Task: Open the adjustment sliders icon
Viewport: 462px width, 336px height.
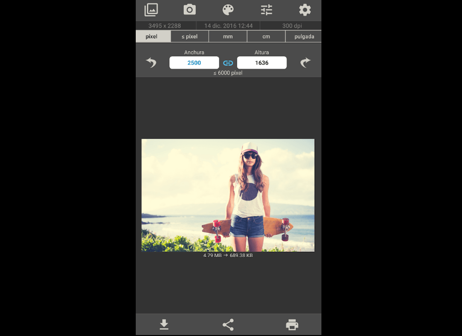Action: pos(266,10)
